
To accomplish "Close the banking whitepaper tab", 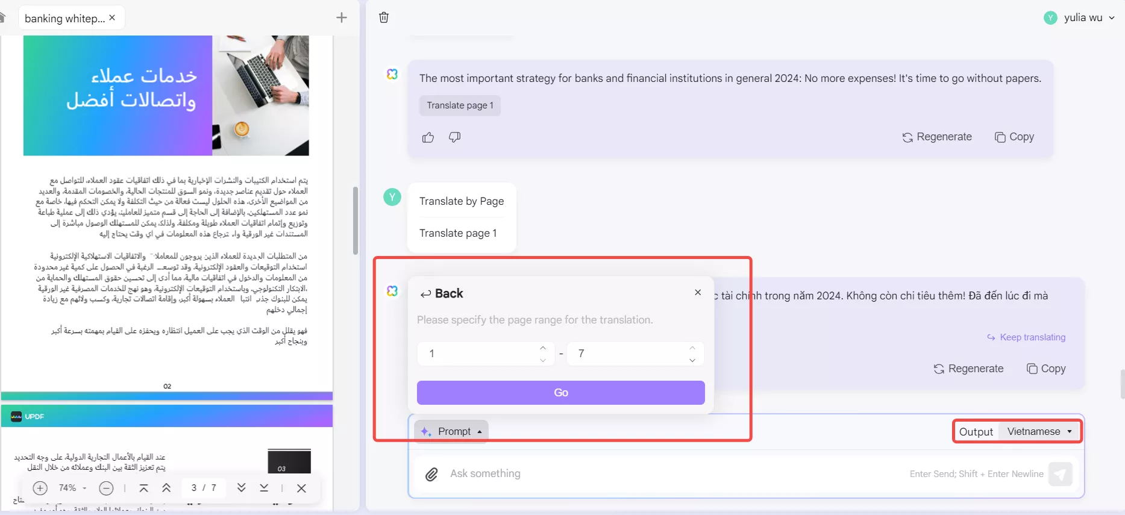I will click(x=112, y=17).
